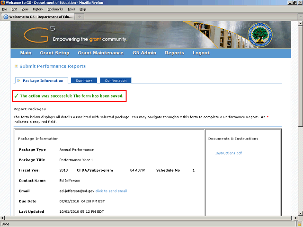Click the Department of Education seal

click(x=260, y=35)
